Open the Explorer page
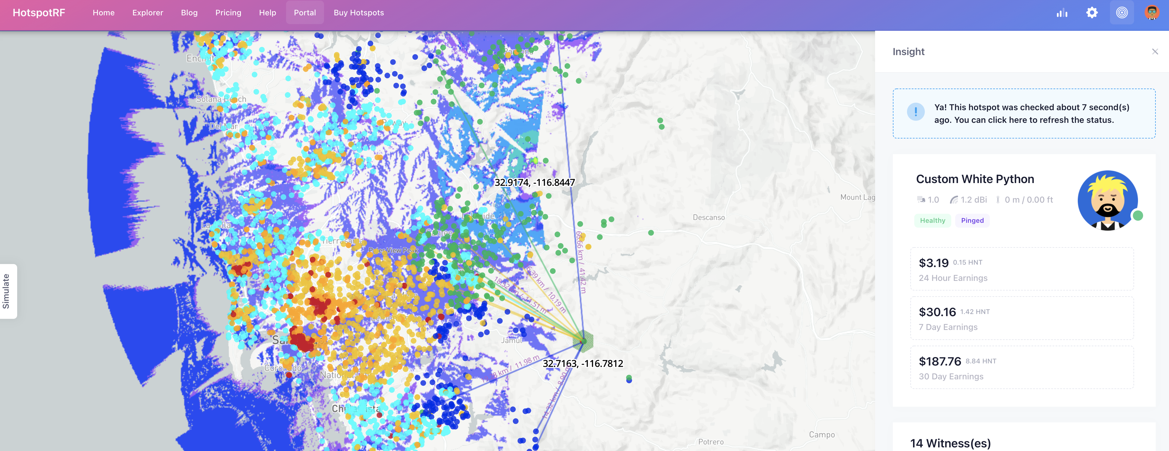The image size is (1169, 451). (148, 13)
